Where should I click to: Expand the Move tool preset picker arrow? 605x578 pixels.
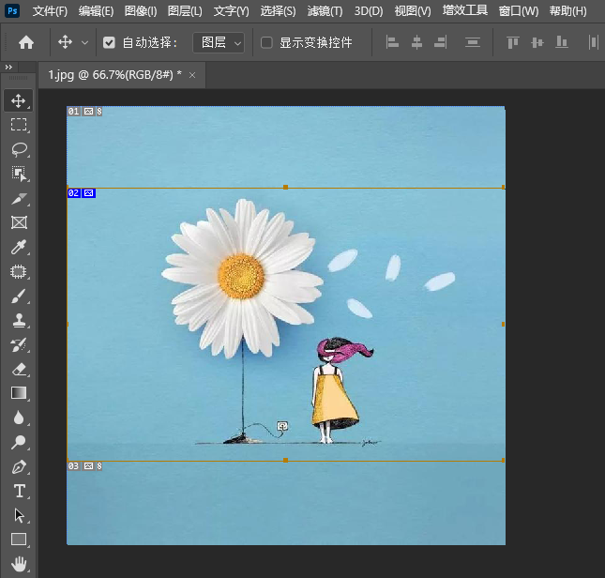tap(85, 43)
